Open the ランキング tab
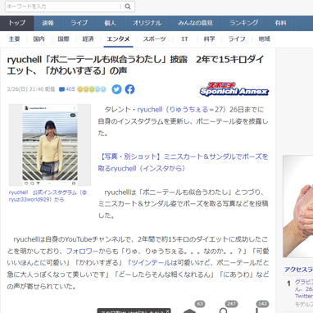The image size is (313, 313). coord(244,23)
